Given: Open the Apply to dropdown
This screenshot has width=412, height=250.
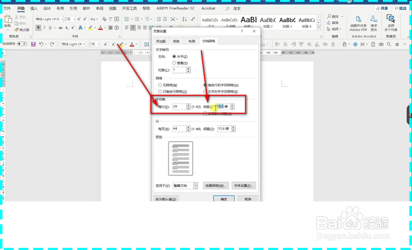Looking at the screenshot, I should coord(195,186).
